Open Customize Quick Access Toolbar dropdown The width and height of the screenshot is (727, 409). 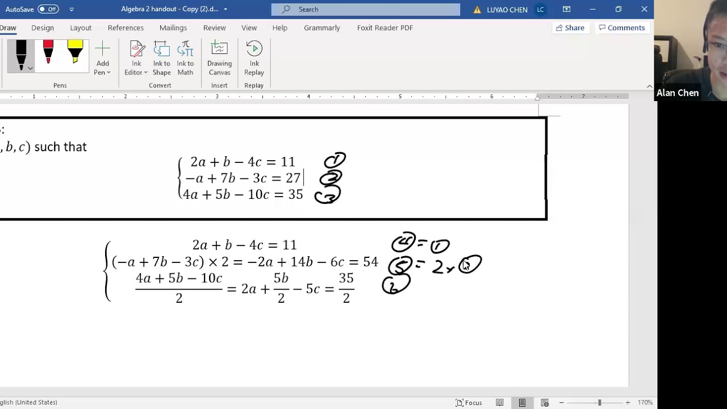72,10
